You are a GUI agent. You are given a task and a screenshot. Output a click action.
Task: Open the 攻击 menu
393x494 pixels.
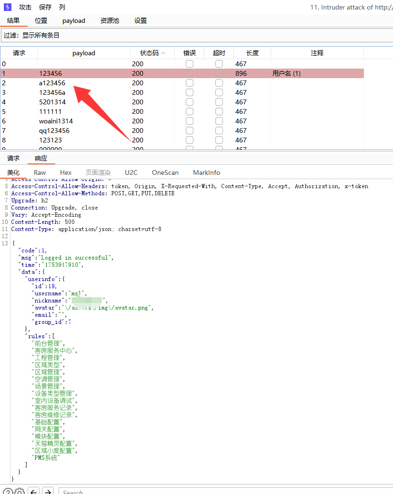pos(25,7)
